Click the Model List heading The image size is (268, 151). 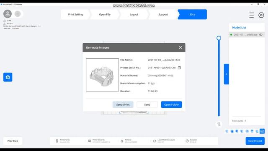pyautogui.click(x=239, y=28)
